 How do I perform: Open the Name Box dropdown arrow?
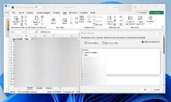point(23,32)
